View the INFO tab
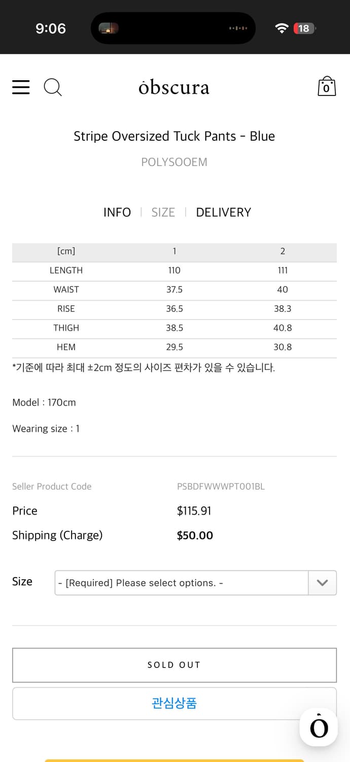This screenshot has height=762, width=350. (x=117, y=212)
